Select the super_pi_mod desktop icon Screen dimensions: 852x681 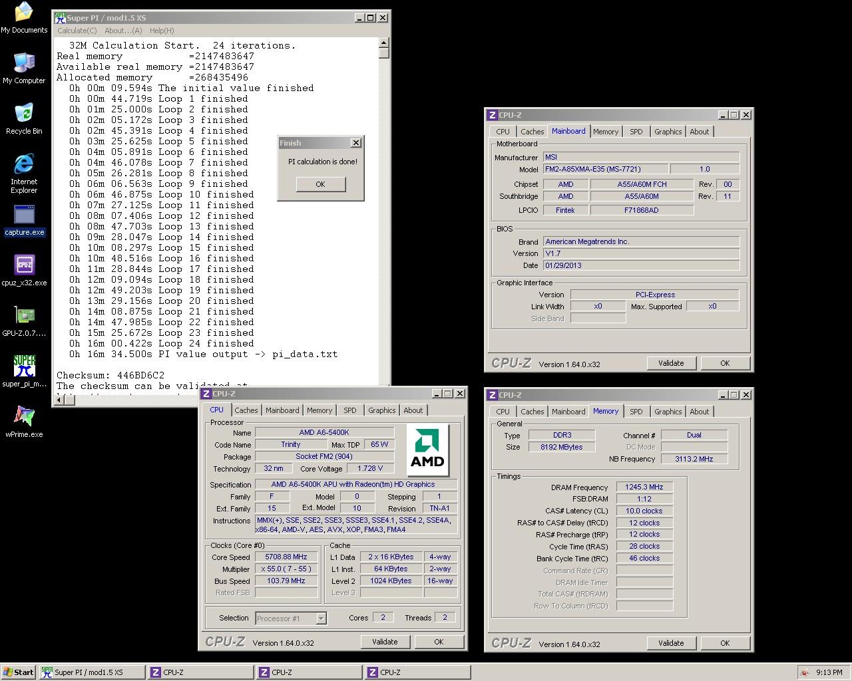pyautogui.click(x=24, y=372)
